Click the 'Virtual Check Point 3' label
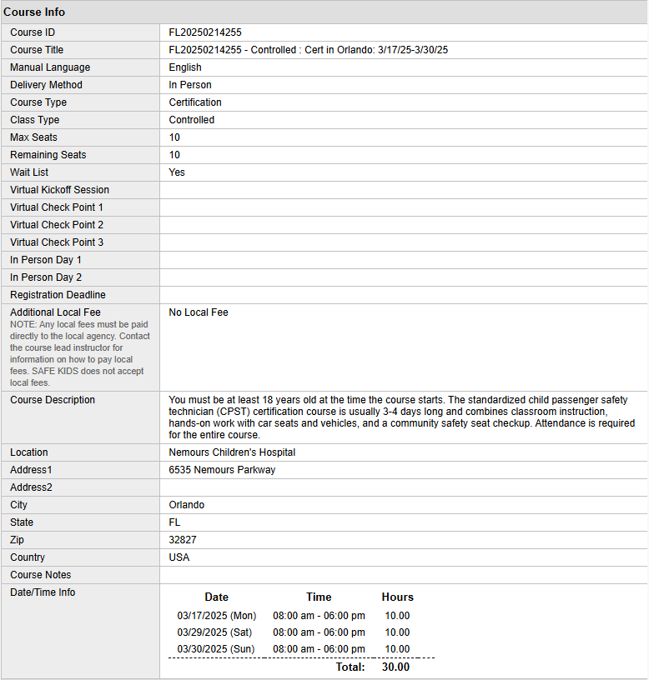This screenshot has width=649, height=680. [57, 242]
